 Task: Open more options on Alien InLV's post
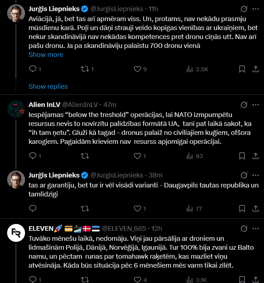click(x=255, y=105)
